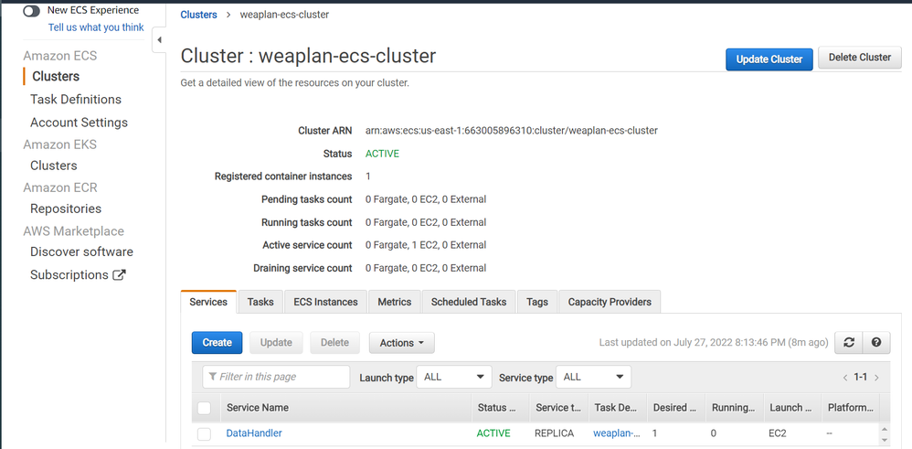Screen dimensions: 912x449
Task: Open Task Definitions in the sidebar
Action: (76, 99)
